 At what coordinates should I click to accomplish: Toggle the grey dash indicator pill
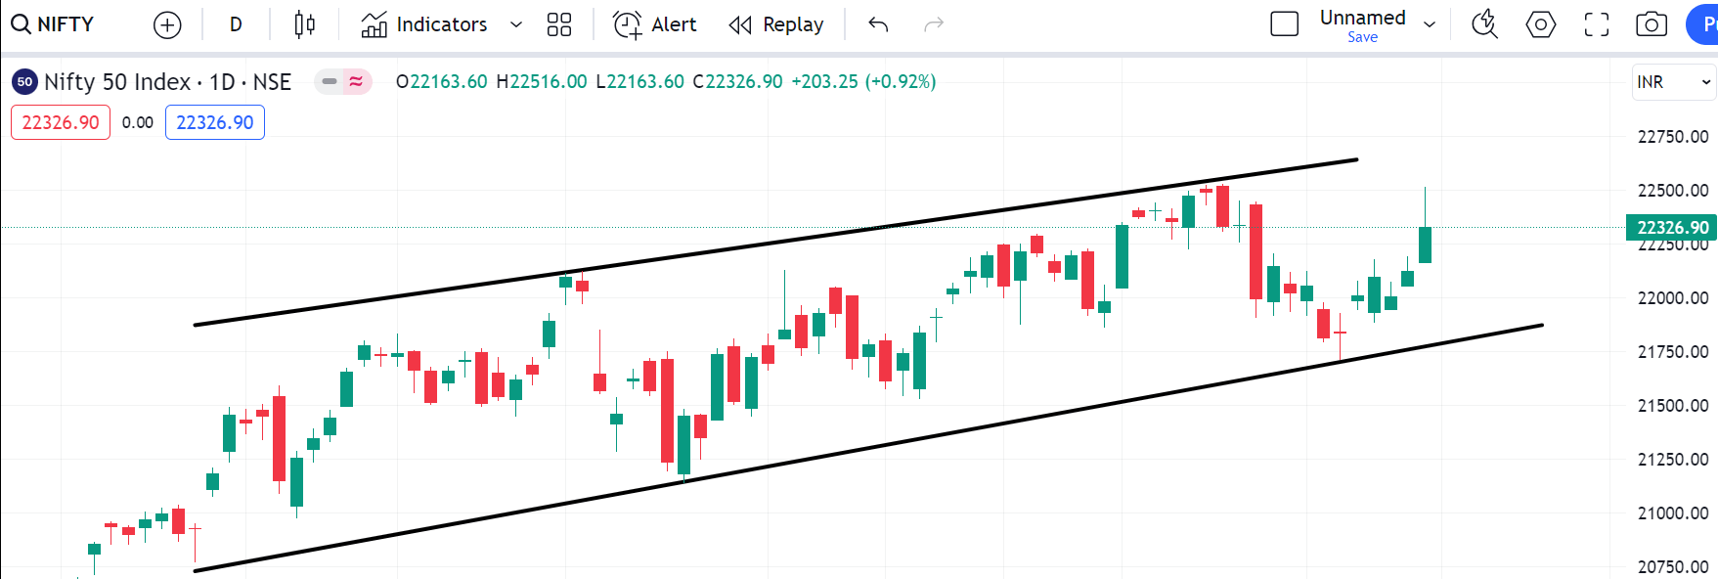[x=330, y=81]
